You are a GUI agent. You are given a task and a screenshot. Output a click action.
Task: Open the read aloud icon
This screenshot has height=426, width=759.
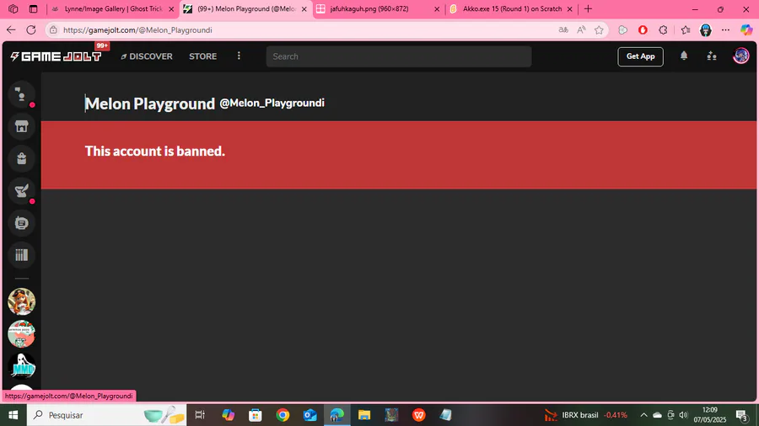coord(581,30)
